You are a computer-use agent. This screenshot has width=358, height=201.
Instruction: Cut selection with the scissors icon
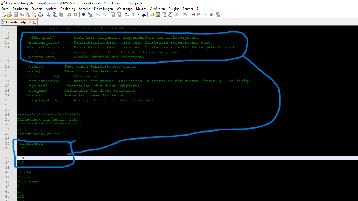click(49, 14)
